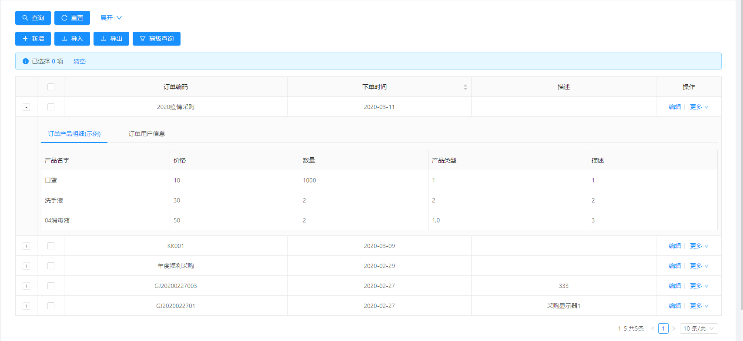Click the 清空 clear selection link
Screen dimensions: 743x341
tap(80, 61)
